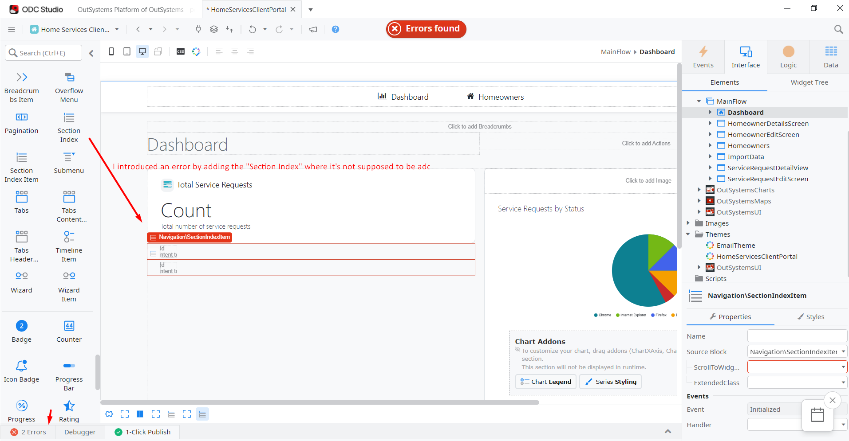Image resolution: width=849 pixels, height=441 pixels.
Task: Switch preview to phone device
Action: click(111, 51)
